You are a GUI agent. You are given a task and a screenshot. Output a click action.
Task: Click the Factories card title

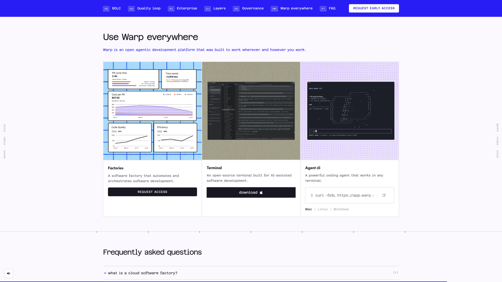pyautogui.click(x=116, y=168)
